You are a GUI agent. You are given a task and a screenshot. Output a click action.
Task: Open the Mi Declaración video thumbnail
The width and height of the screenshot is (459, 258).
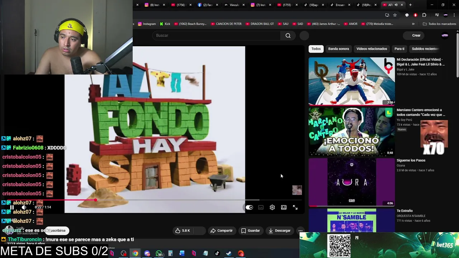pyautogui.click(x=351, y=81)
